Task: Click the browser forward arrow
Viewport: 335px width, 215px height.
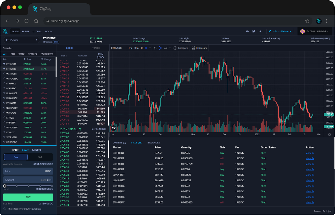Action: [x=17, y=21]
